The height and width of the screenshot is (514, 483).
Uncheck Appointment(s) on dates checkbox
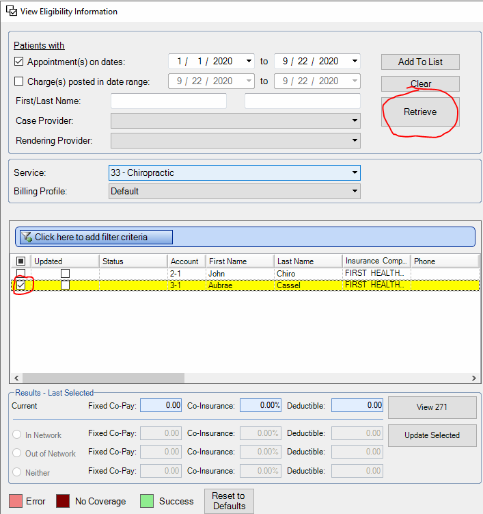(19, 62)
